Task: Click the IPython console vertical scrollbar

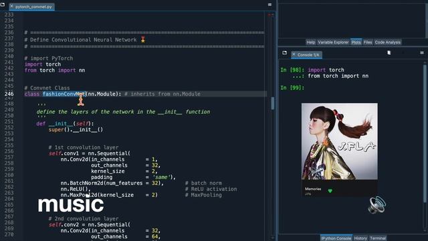Action: click(425, 133)
